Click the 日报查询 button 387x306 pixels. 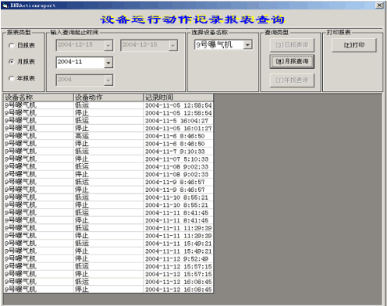click(292, 45)
